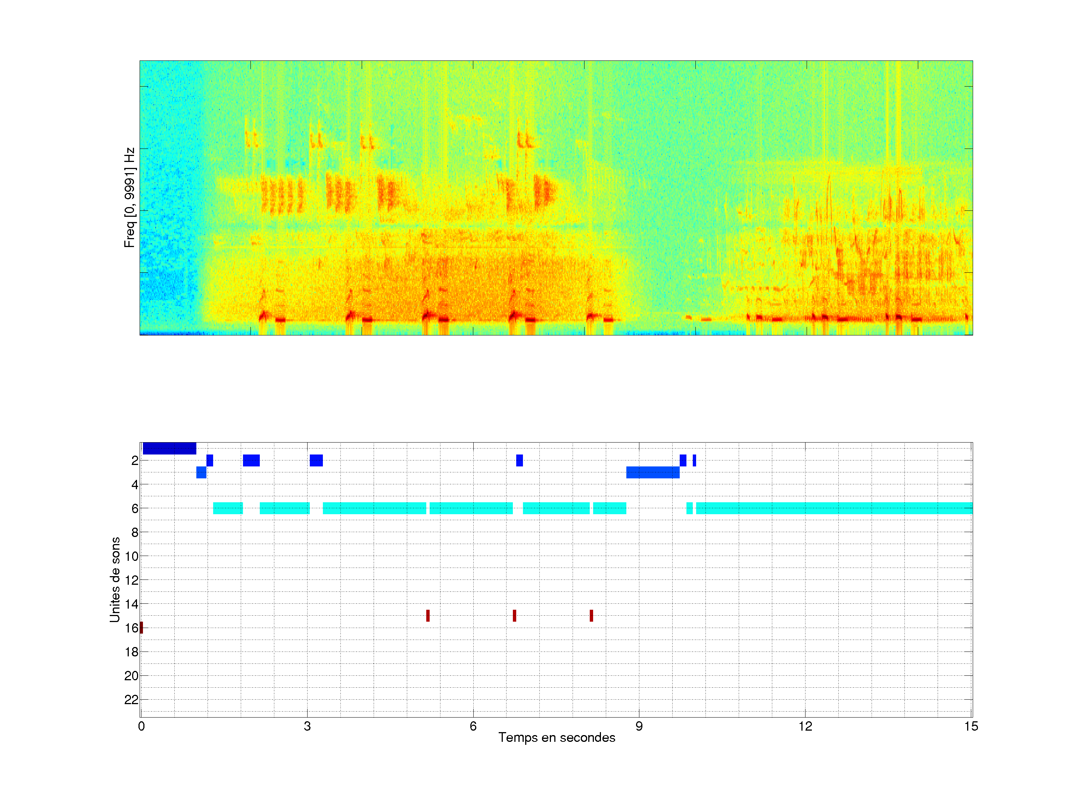
Task: Select the dark blue bar on unit row 1
Action: pos(169,449)
